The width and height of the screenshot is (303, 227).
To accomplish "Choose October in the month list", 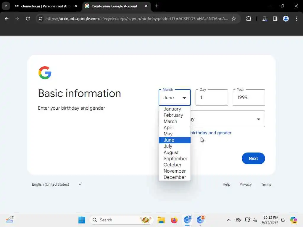I will pos(175,165).
